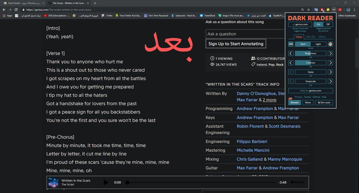Increase Grayscale with right arrow
Screen dimensions: 359x193
(330, 81)
